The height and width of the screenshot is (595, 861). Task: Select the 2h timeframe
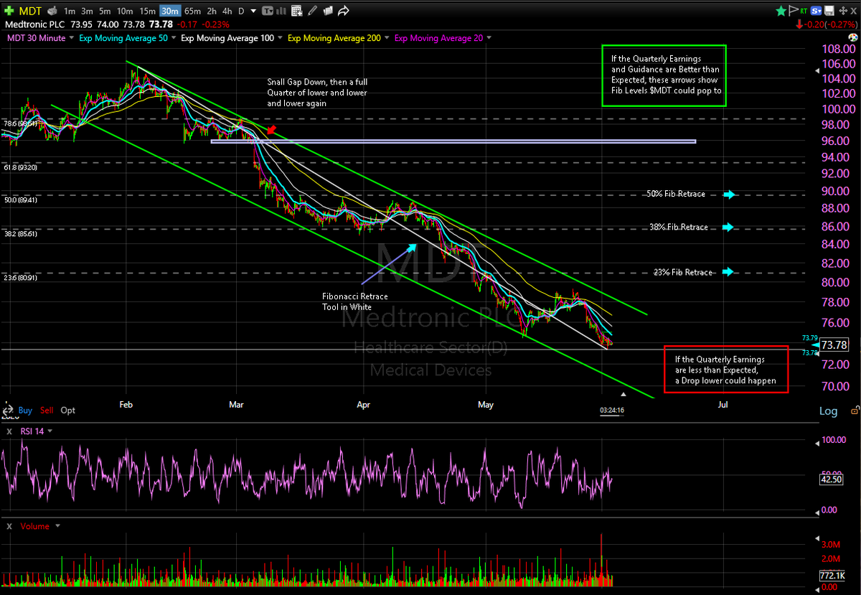tap(212, 11)
